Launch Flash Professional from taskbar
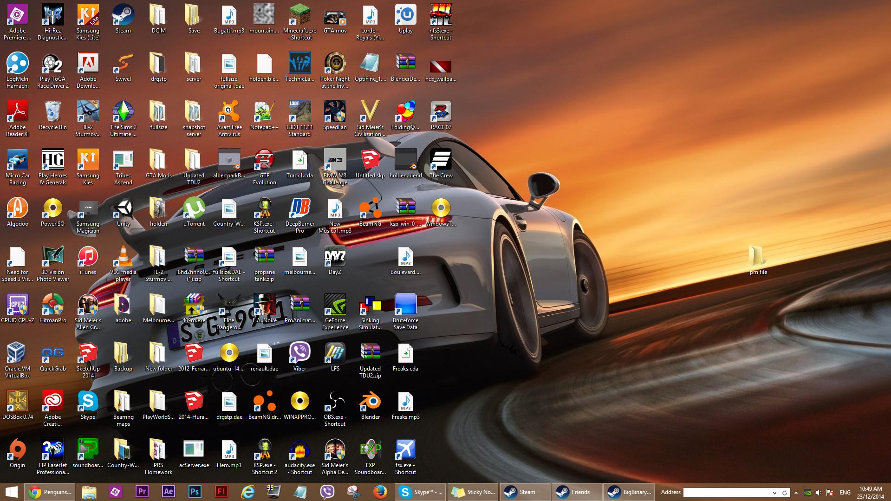 [x=221, y=492]
